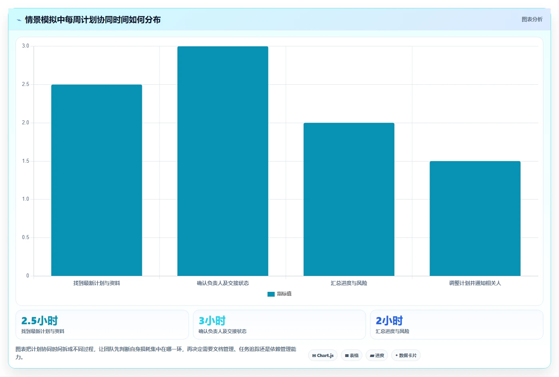Click the pulse icon beside the chart title

tap(19, 20)
